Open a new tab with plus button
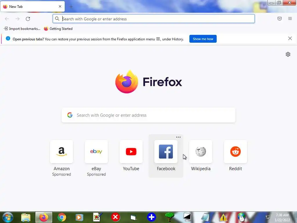297x223 pixels. [71, 7]
